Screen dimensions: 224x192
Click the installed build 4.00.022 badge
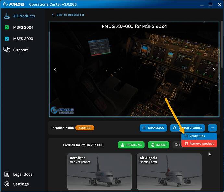tap(85, 128)
